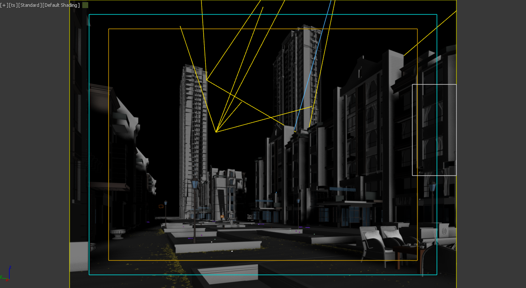Open the [ts] camera view menu
526x288 pixels.
click(x=13, y=5)
